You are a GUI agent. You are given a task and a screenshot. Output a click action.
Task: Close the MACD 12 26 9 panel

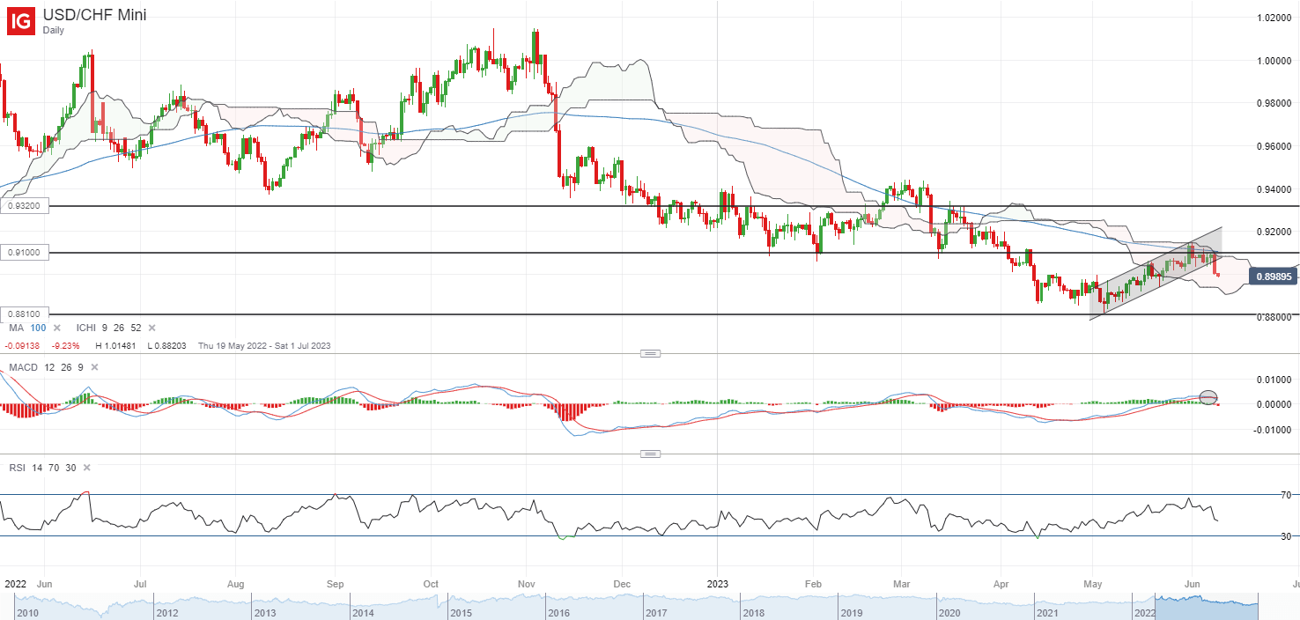click(94, 366)
